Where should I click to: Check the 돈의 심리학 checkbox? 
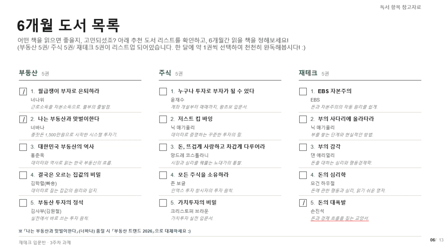click(x=303, y=175)
